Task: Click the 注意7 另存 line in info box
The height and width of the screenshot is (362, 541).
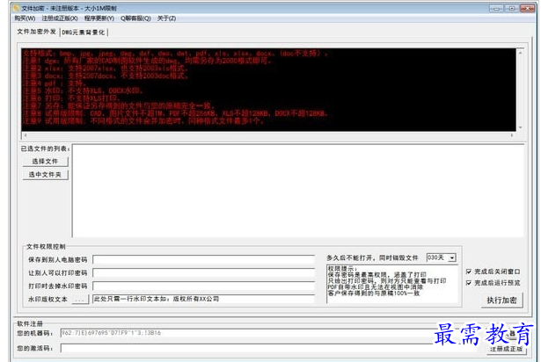Action: [x=119, y=105]
